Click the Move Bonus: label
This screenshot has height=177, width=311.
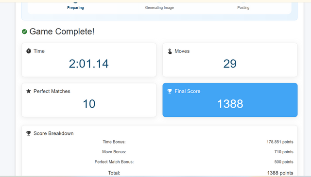[x=114, y=152]
